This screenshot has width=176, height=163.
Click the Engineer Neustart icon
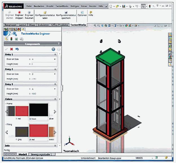coord(29,12)
